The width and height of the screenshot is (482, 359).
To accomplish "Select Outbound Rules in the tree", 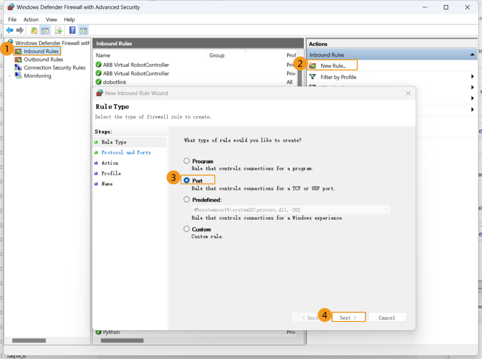I will (43, 59).
